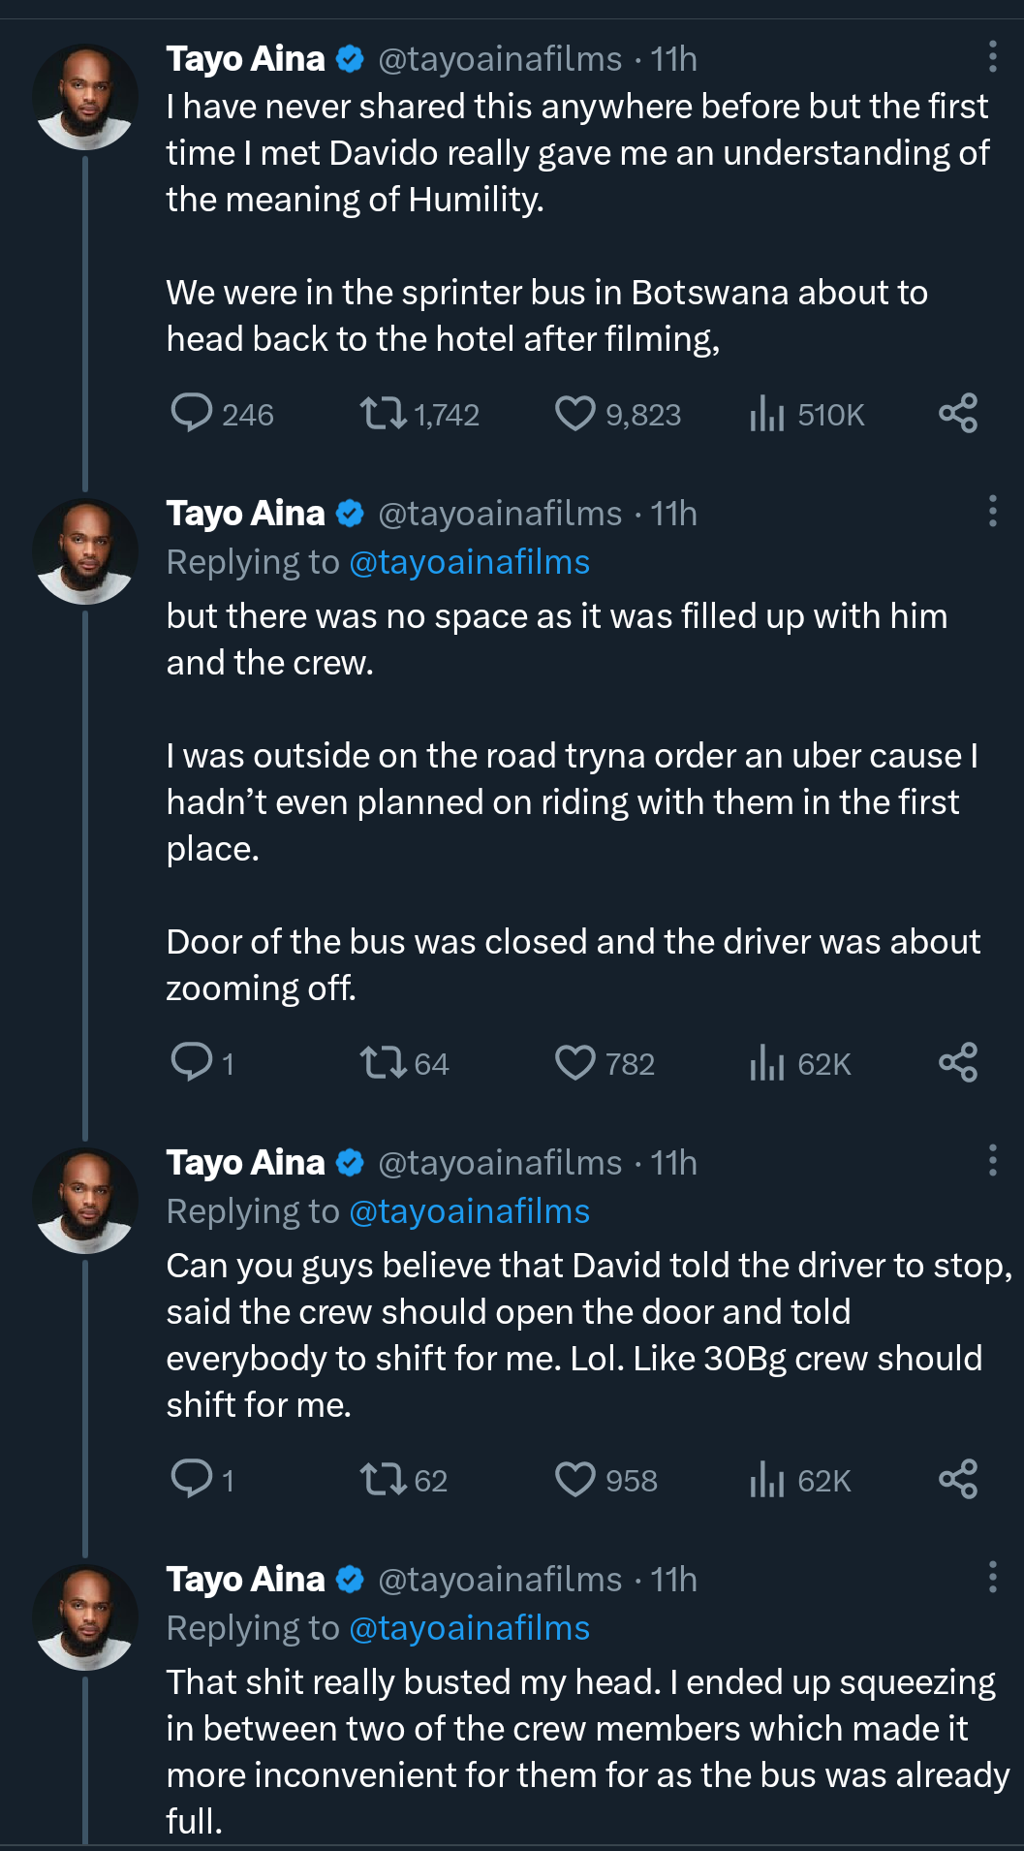The width and height of the screenshot is (1024, 1851).
Task: Like the tweet with 9,823 likes
Action: coord(574,414)
